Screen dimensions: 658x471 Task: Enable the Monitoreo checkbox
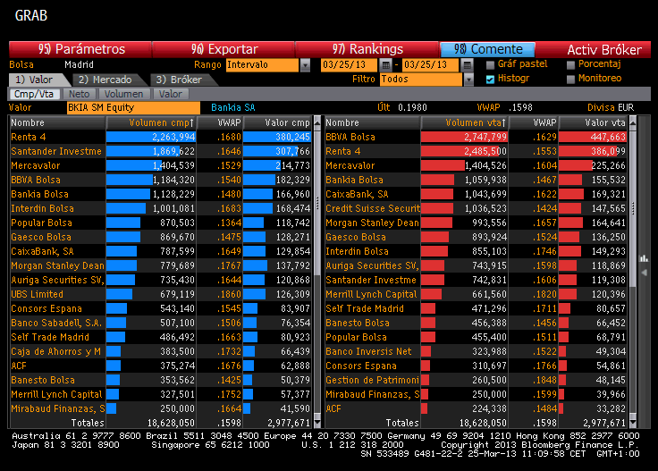pos(570,80)
